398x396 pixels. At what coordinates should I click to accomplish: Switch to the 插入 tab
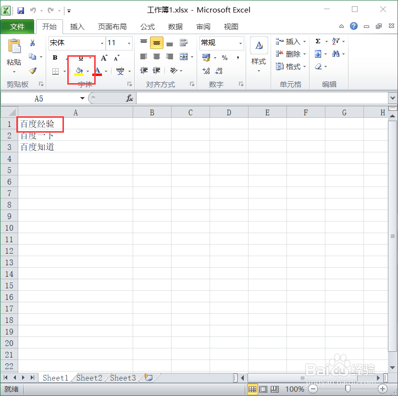click(77, 26)
